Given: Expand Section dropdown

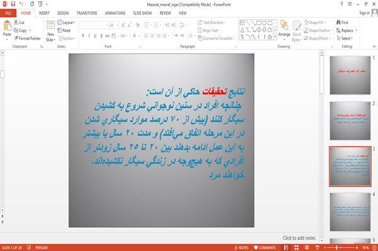Looking at the screenshot, I should (x=67, y=38).
